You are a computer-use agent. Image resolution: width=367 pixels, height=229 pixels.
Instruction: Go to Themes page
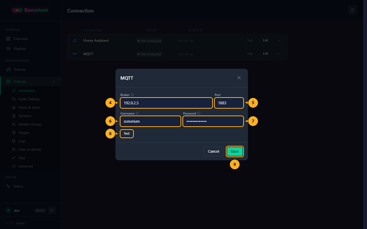coord(31,69)
